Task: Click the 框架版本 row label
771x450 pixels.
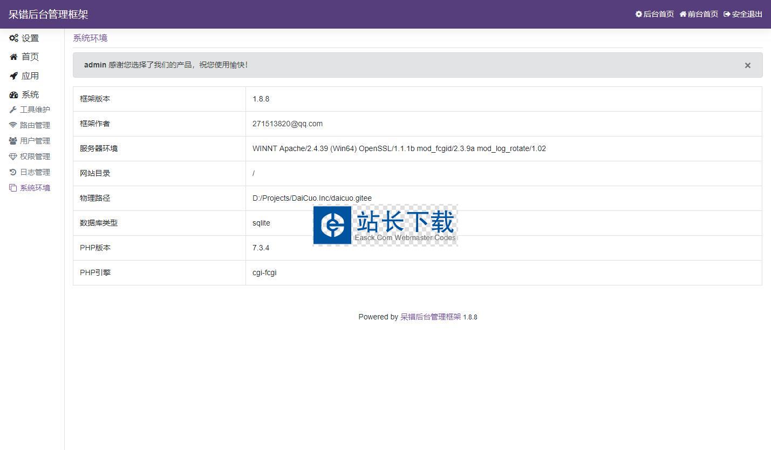Action: [x=95, y=99]
